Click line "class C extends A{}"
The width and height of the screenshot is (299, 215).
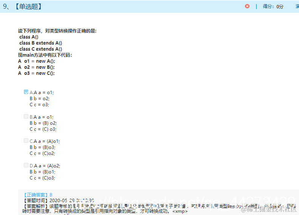[40, 49]
